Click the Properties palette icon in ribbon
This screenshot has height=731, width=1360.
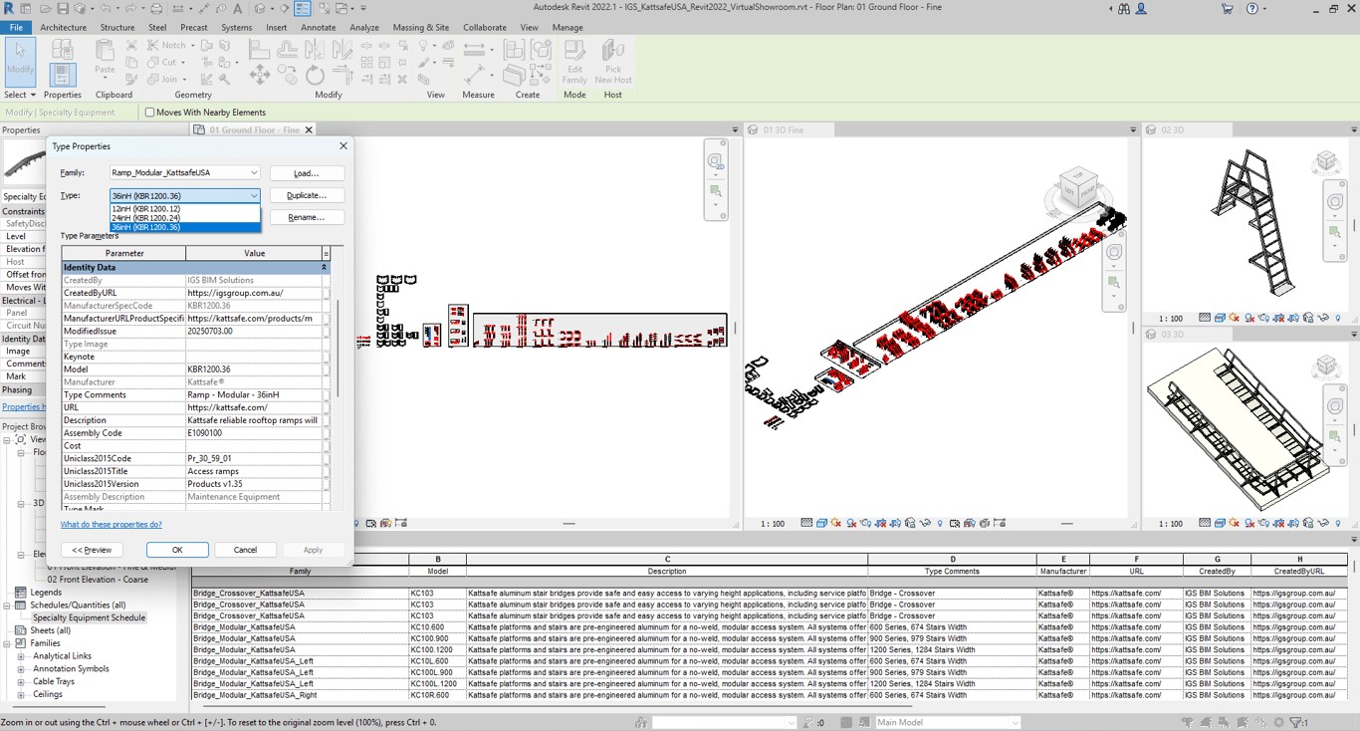click(x=63, y=73)
